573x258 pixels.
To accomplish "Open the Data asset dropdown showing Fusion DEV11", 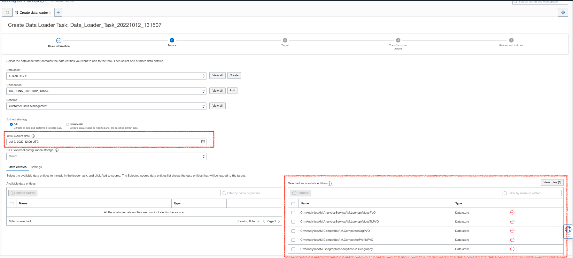I will coord(106,76).
